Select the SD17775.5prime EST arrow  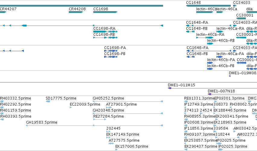tap(48, 101)
